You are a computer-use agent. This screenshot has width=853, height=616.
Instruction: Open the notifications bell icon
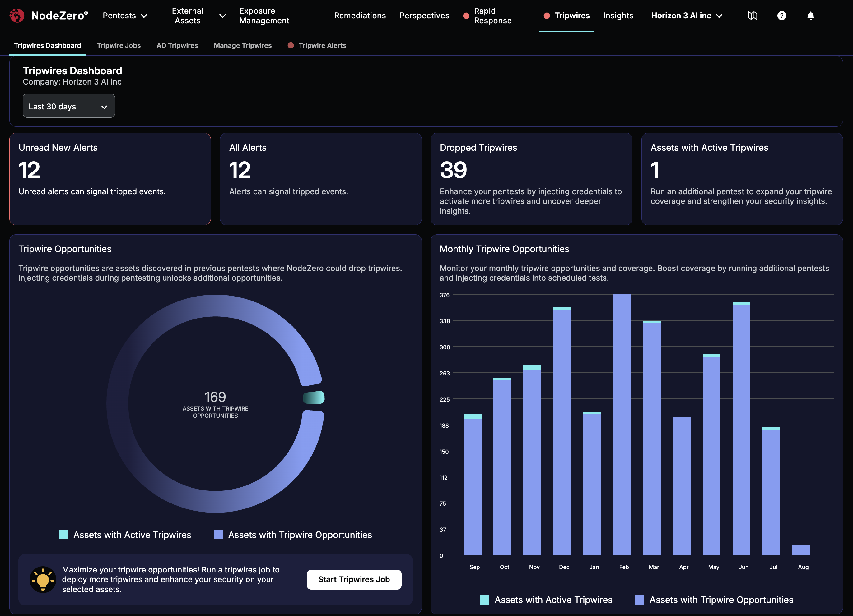[810, 16]
